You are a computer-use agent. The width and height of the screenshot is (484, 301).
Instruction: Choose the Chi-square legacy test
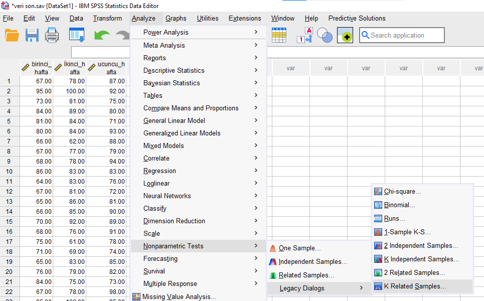(x=402, y=191)
